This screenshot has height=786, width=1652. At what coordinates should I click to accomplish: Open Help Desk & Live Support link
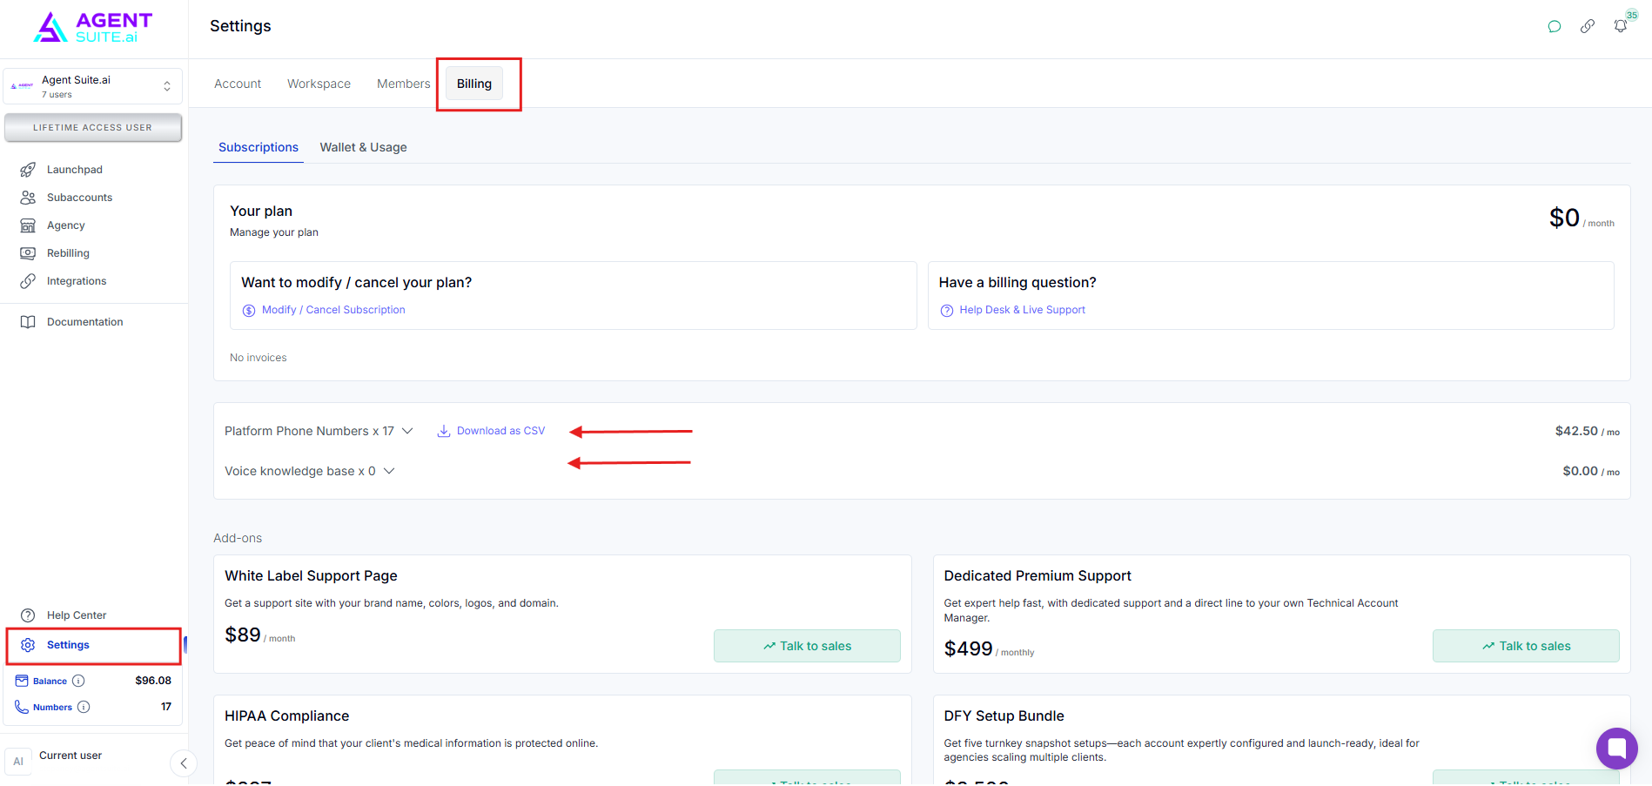click(x=1023, y=310)
